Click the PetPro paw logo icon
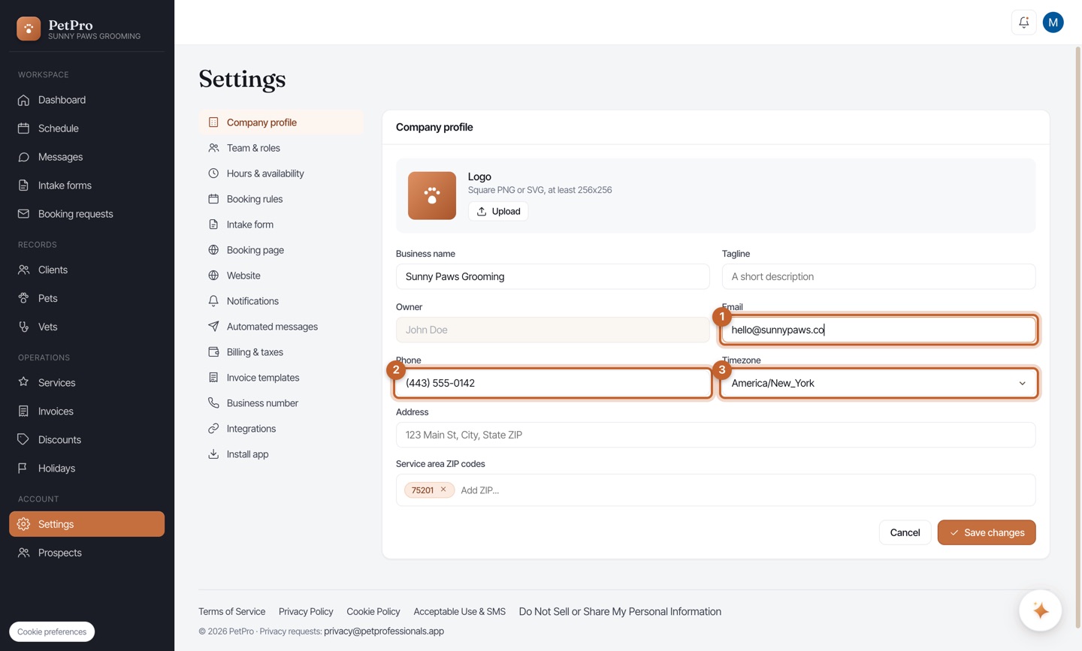1082x651 pixels. click(x=29, y=29)
